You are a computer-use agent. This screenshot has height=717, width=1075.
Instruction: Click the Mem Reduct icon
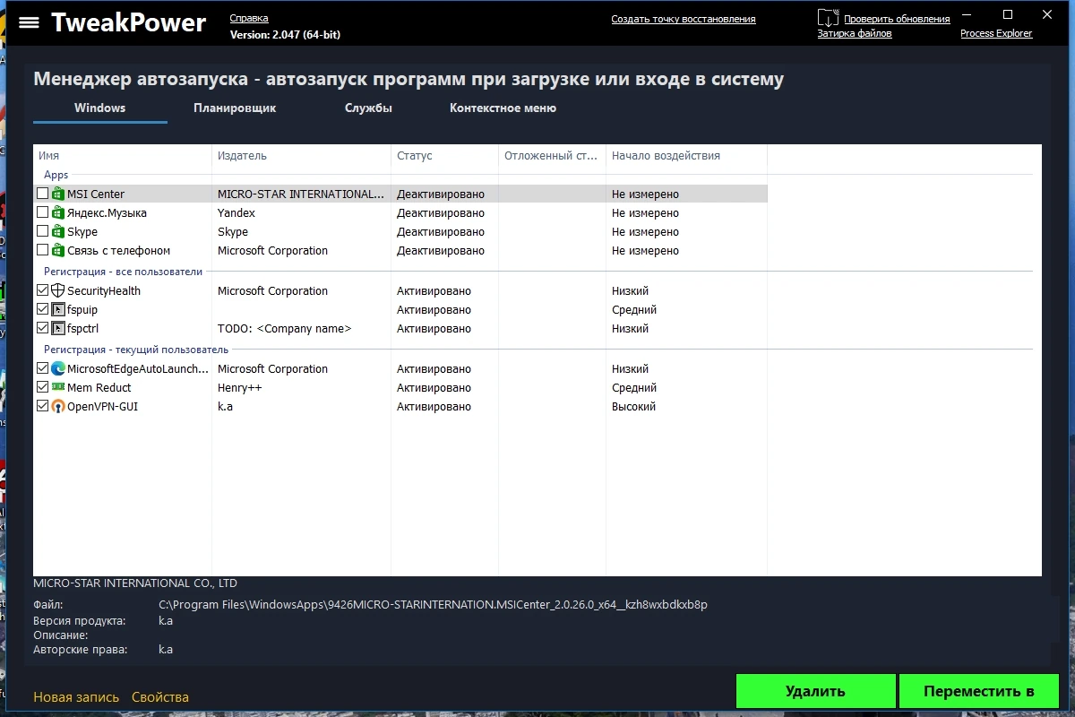58,387
